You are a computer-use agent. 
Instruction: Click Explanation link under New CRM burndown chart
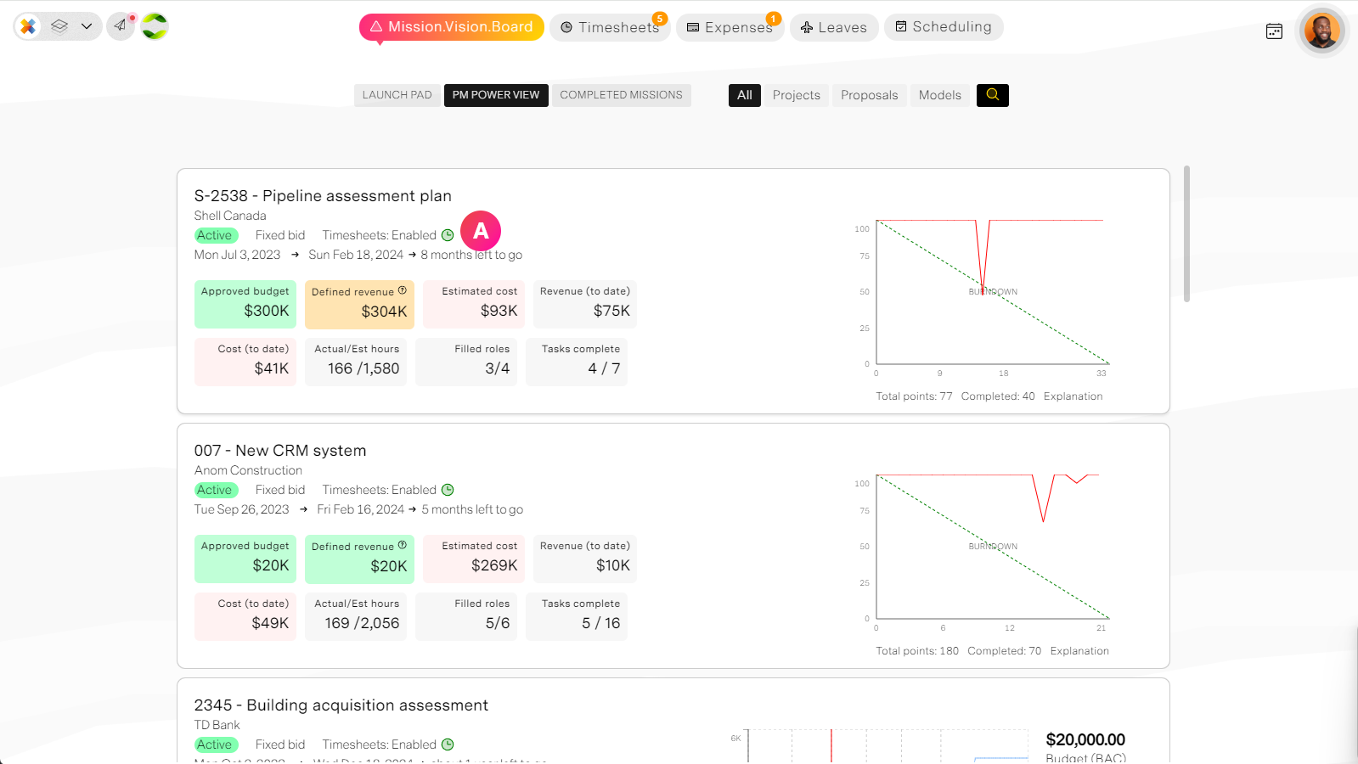pyautogui.click(x=1079, y=651)
